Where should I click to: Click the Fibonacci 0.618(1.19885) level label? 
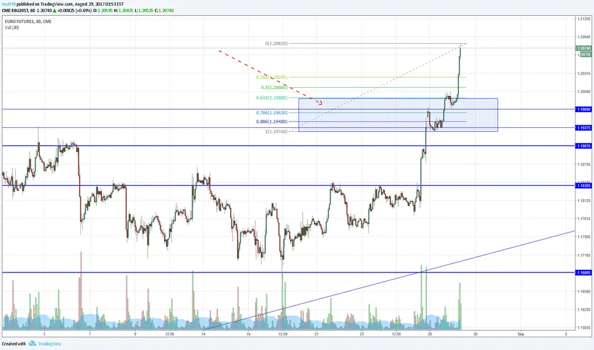point(272,97)
